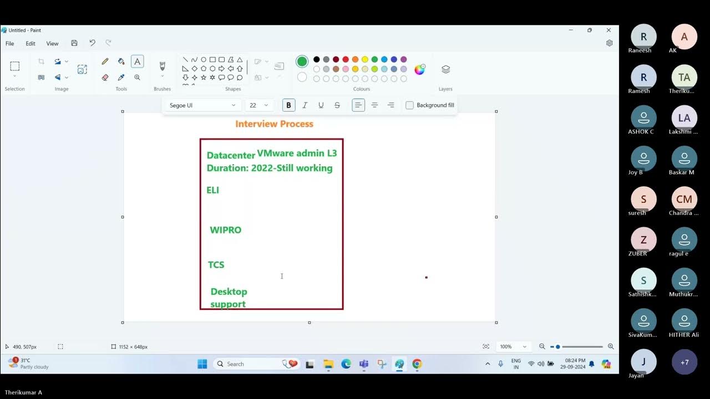The height and width of the screenshot is (399, 710).
Task: Toggle Italic text formatting
Action: click(305, 105)
